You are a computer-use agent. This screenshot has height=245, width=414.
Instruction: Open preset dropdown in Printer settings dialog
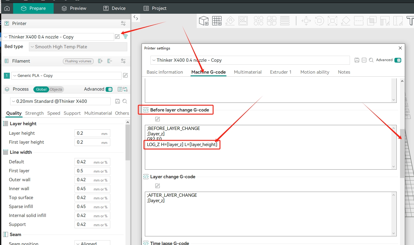[x=250, y=60]
